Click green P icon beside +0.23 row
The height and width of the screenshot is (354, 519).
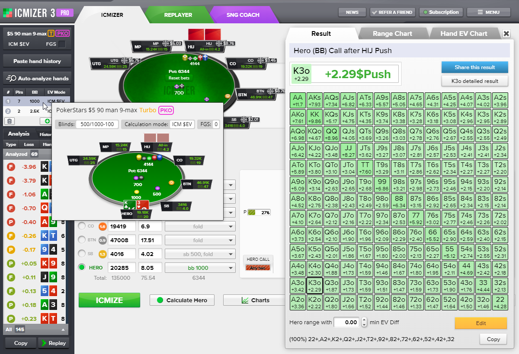pos(12,319)
